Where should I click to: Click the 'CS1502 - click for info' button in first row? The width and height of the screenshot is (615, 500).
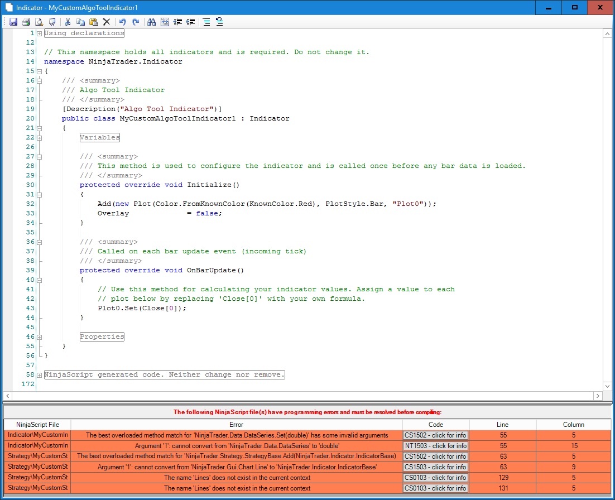[435, 435]
